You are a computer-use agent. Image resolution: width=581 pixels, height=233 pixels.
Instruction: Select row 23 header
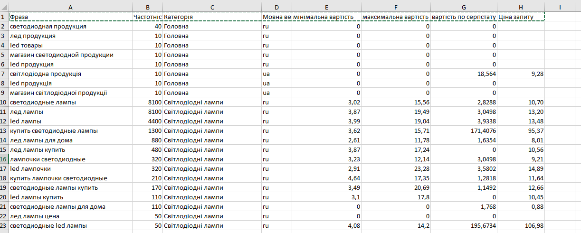[4, 226]
